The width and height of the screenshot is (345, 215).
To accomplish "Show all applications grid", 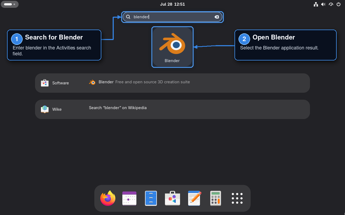I will pos(237,198).
